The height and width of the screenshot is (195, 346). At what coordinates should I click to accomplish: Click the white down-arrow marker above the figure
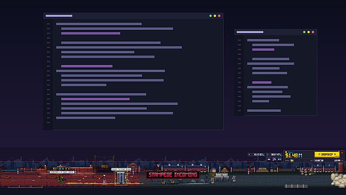(x=104, y=176)
